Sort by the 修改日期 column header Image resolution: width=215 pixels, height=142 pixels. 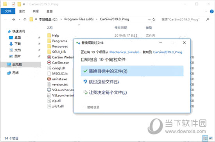(121, 28)
